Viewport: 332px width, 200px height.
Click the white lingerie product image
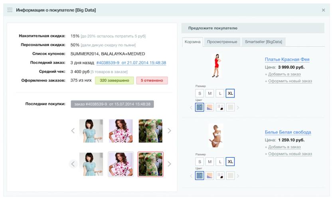(x=215, y=136)
